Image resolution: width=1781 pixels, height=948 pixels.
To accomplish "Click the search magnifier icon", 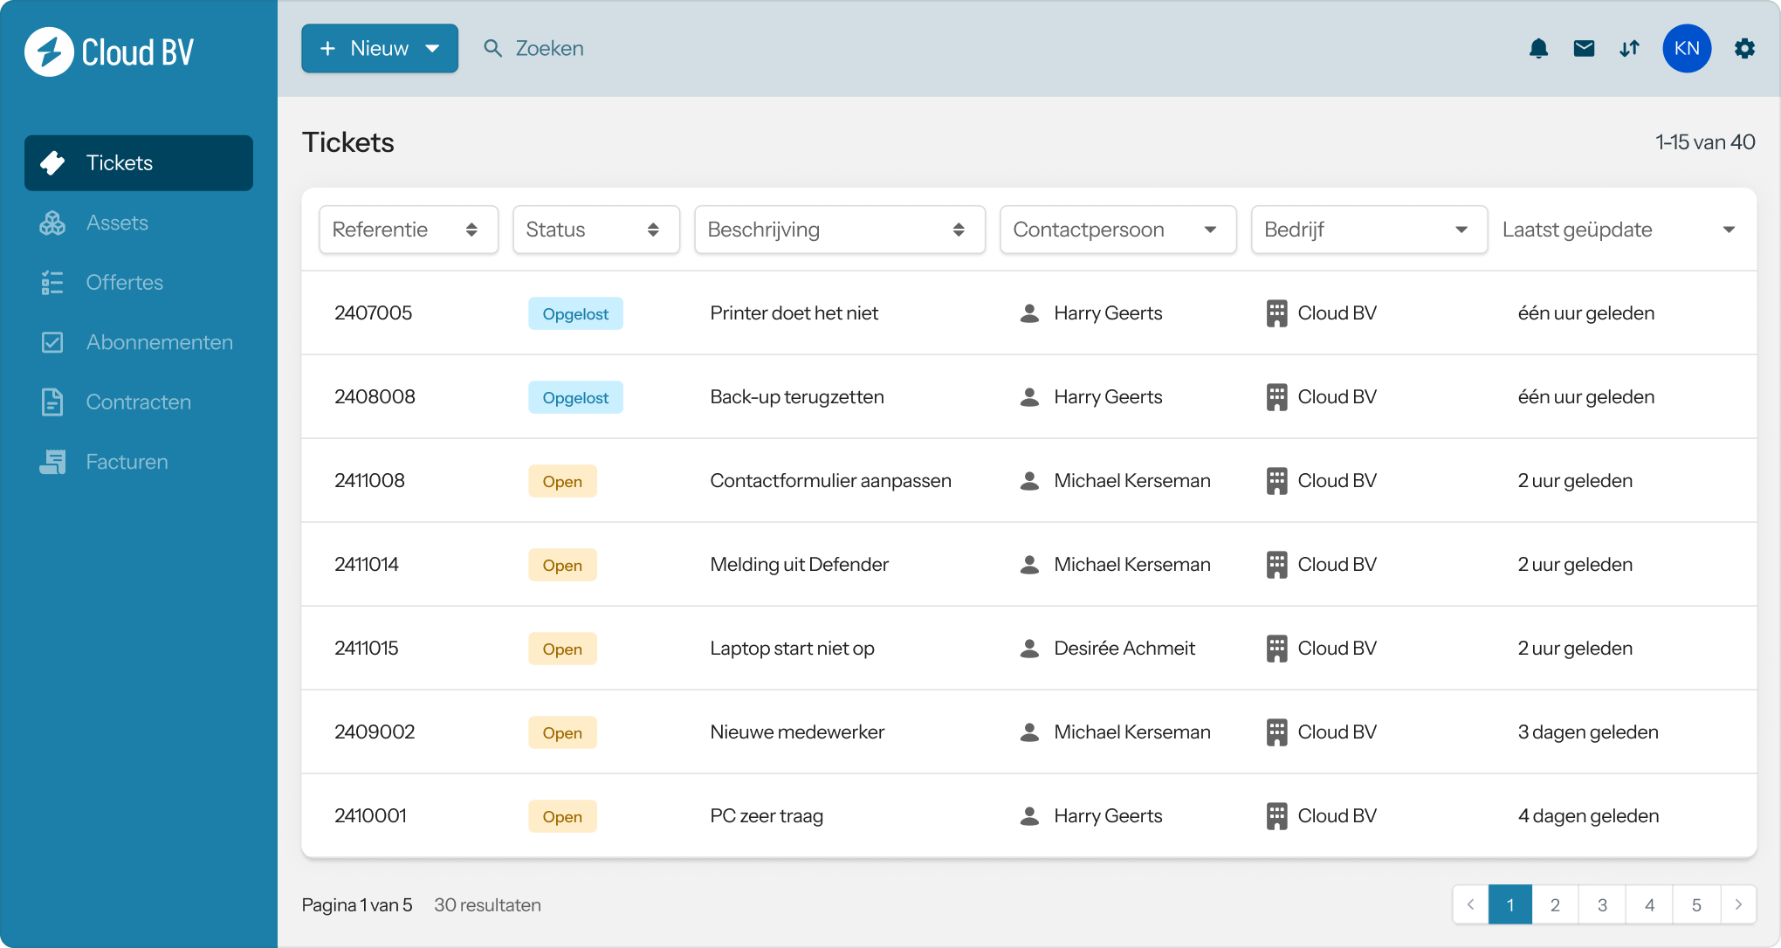I will (x=493, y=49).
